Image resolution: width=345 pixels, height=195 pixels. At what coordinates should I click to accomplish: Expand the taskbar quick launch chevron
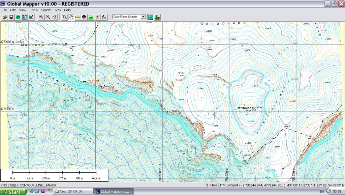(50, 191)
